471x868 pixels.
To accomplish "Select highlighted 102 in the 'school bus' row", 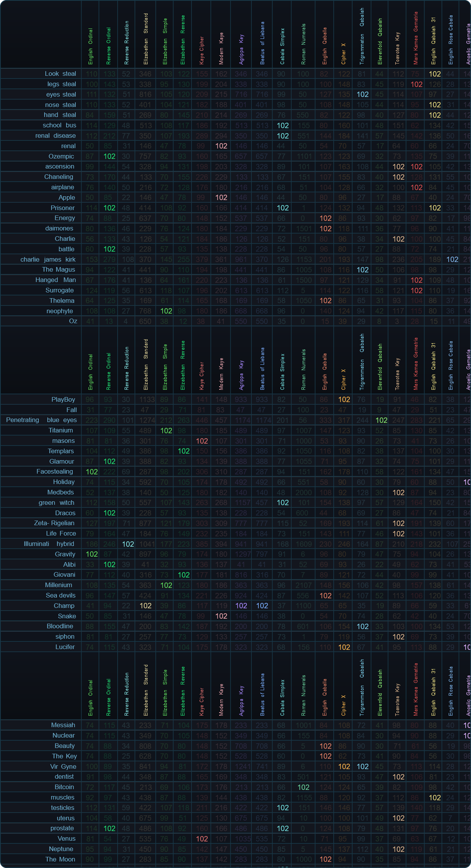I will coord(283,125).
